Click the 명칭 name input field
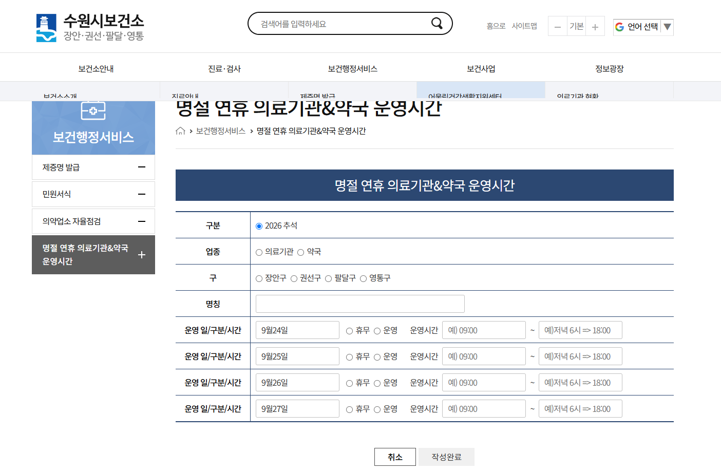Viewport: 721px width, 471px height. pos(360,304)
